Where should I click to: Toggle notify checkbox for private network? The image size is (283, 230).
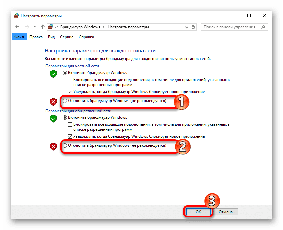(x=70, y=92)
